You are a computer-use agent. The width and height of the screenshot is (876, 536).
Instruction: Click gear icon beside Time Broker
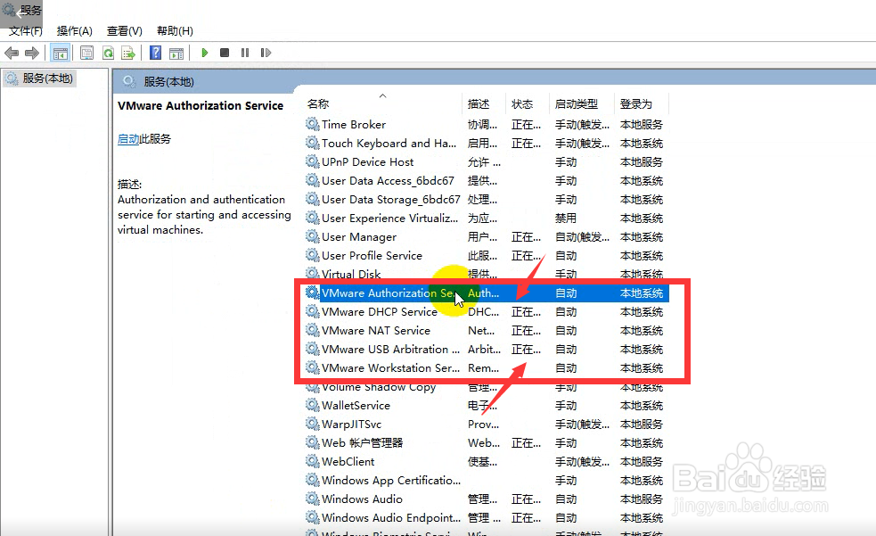coord(312,124)
